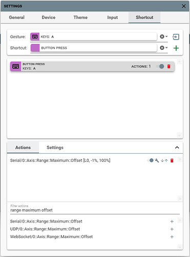Click Serial/0::Axis::Range::Maximum::Offset in filter results
The height and width of the screenshot is (257, 190).
click(x=46, y=222)
